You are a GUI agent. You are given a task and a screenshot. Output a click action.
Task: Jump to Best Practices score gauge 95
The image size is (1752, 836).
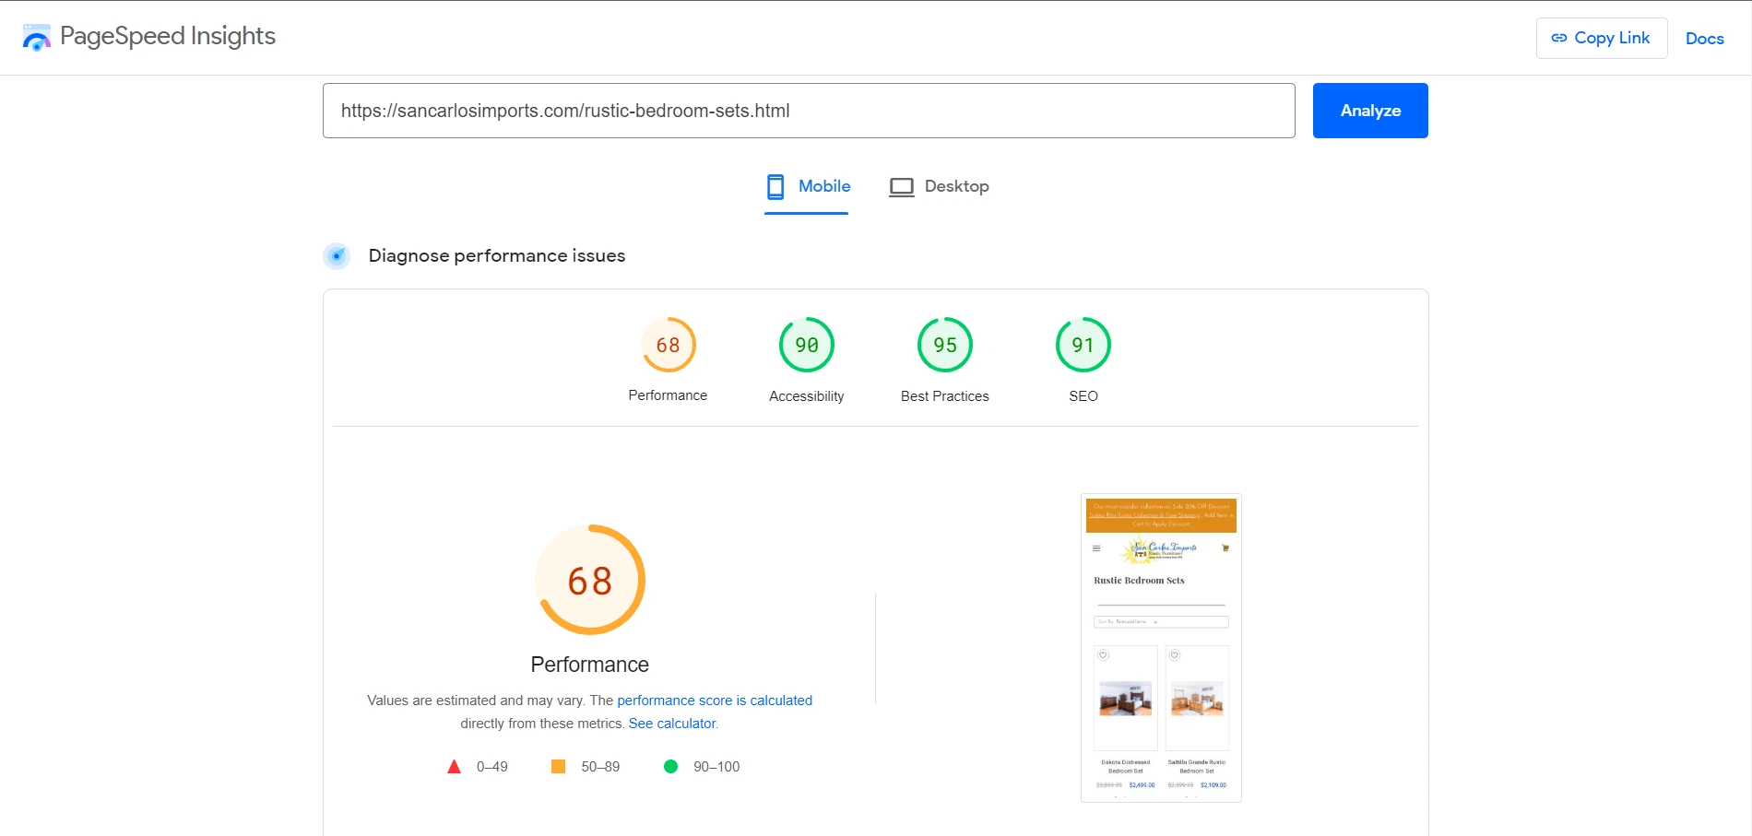pos(945,345)
